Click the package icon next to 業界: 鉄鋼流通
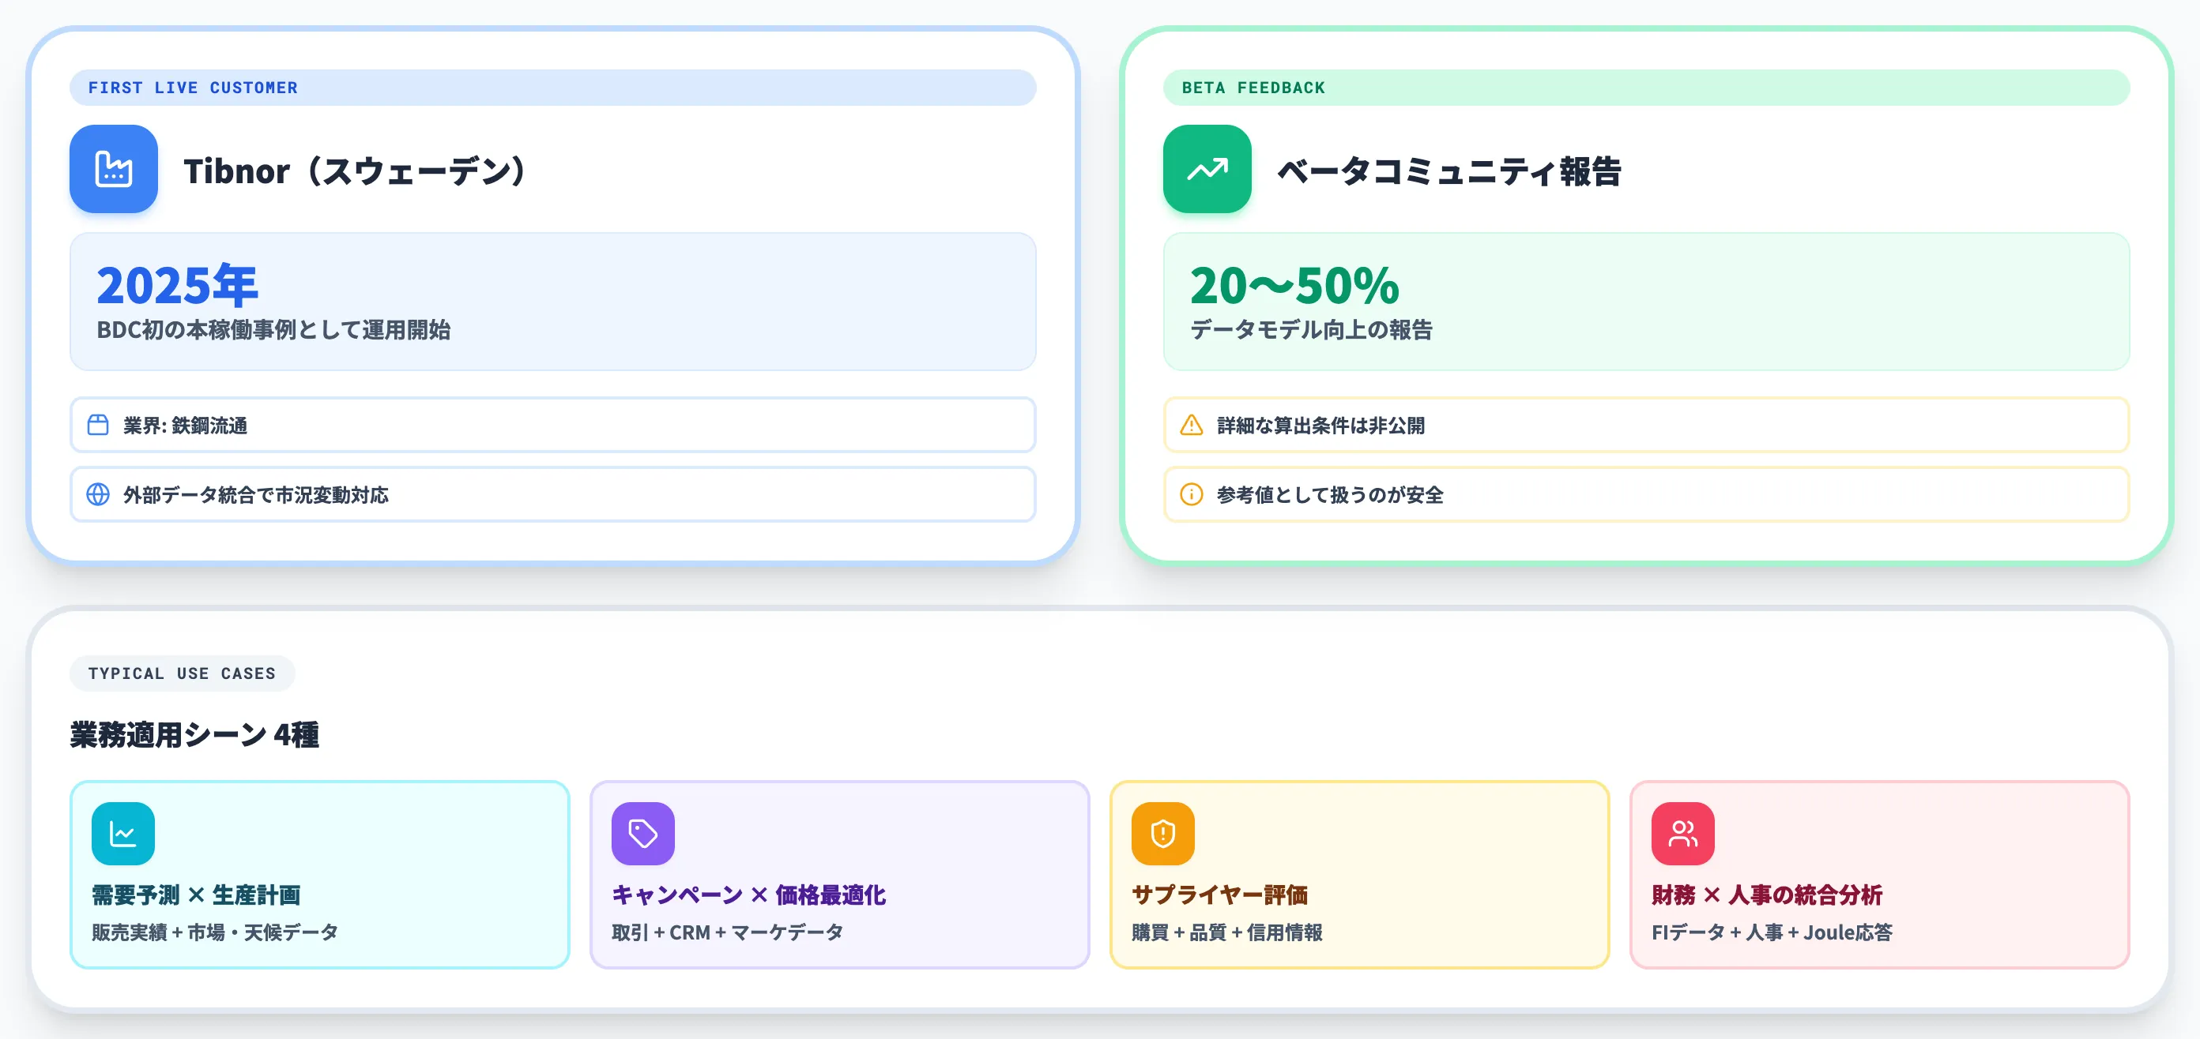 98,425
